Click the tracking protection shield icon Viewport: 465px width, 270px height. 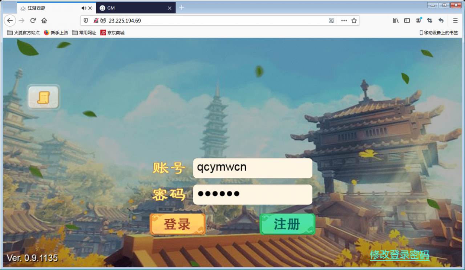[85, 21]
